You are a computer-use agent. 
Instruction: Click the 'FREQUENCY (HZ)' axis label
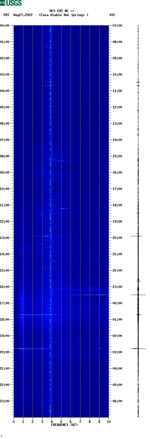[64, 425]
